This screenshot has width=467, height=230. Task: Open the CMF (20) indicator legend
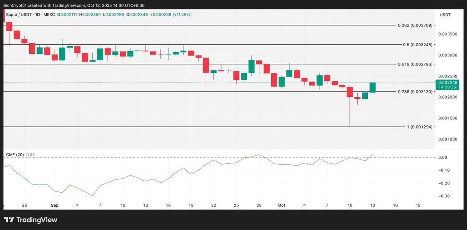tap(15, 155)
